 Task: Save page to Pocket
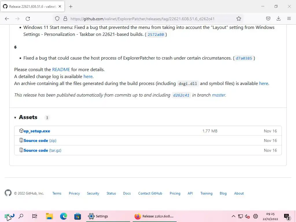[x=268, y=18]
